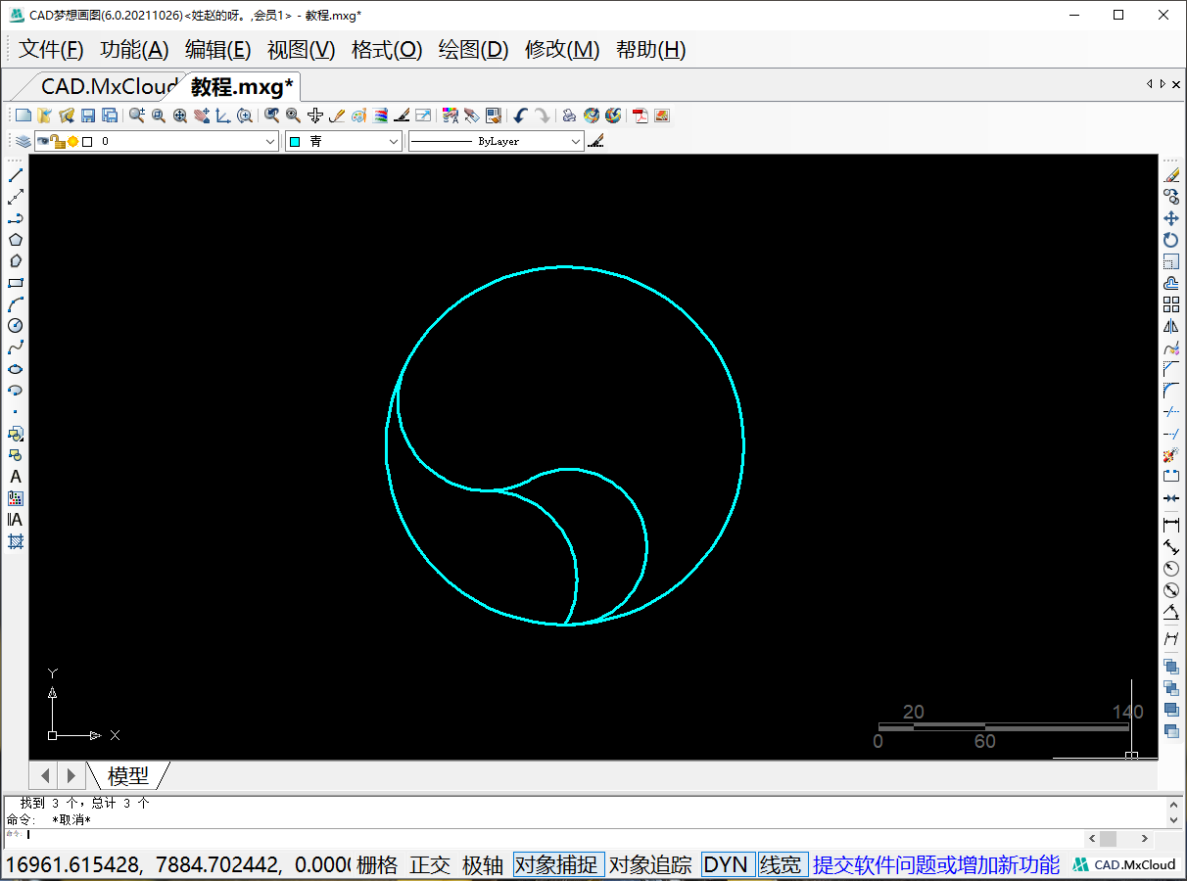This screenshot has width=1187, height=881.
Task: Choose the Array tool
Action: point(1171,304)
